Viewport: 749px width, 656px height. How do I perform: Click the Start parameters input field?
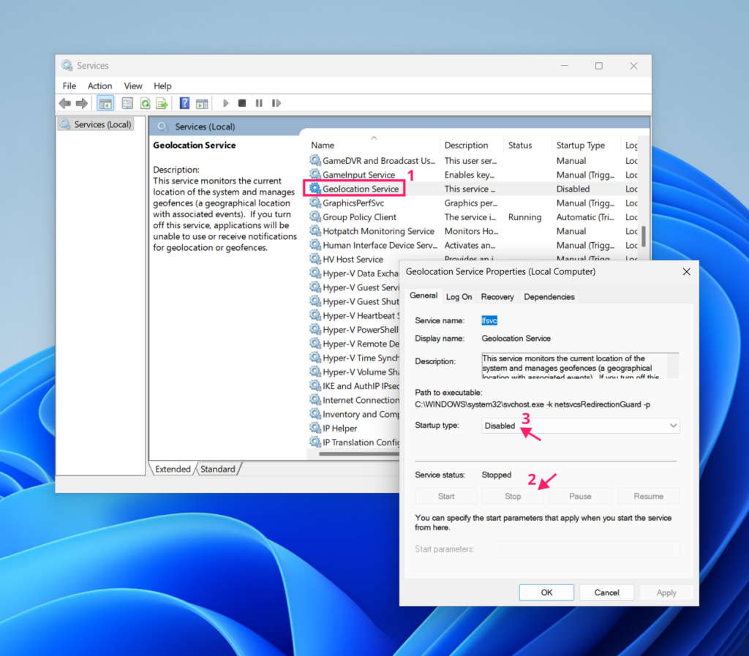point(587,549)
